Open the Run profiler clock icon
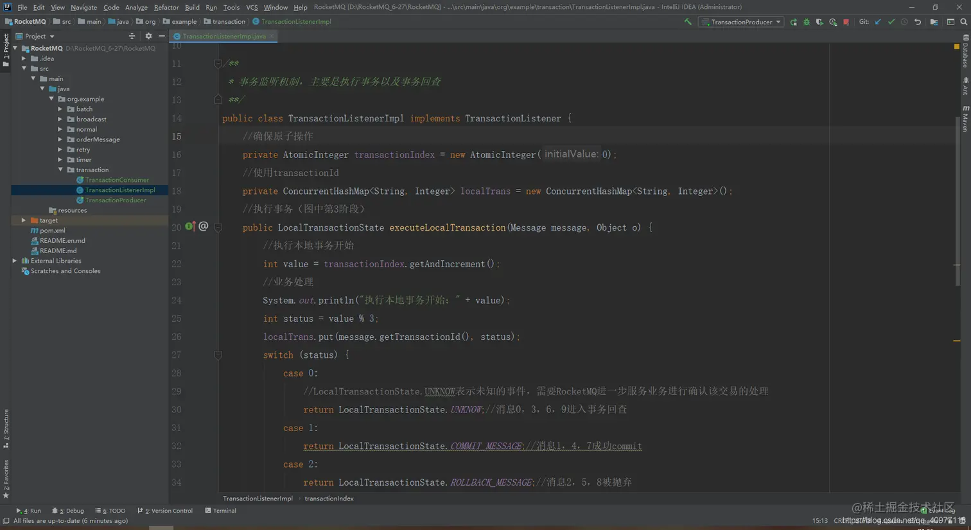Screen dimensions: 971x530 pyautogui.click(x=833, y=22)
